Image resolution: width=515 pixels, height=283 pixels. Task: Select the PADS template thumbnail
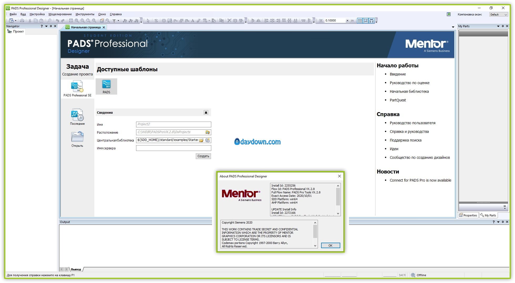pos(106,86)
